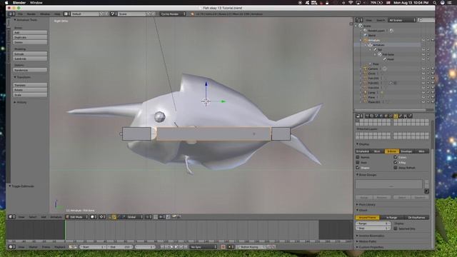Viewport: 457px width, 257px height.
Task: Click the Rotate button in the Transform panel
Action: click(x=30, y=90)
